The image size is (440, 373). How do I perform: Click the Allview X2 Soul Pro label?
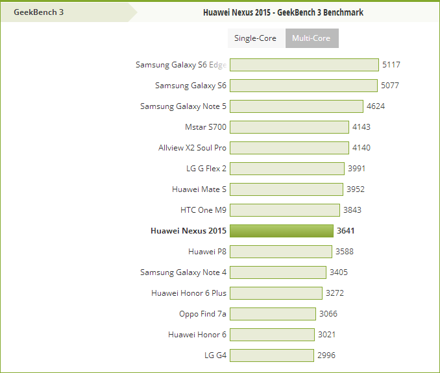192,148
